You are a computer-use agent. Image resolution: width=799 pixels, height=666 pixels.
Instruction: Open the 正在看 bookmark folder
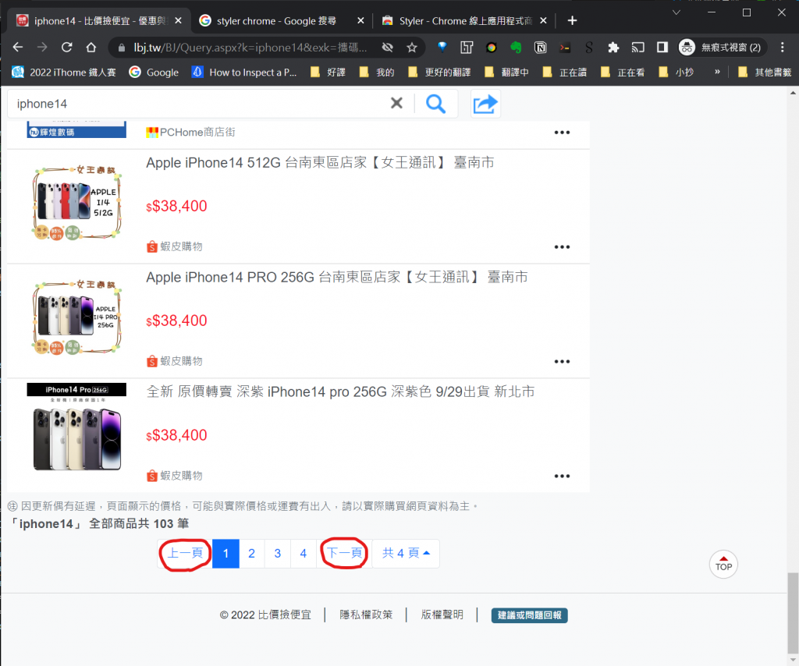(x=623, y=73)
